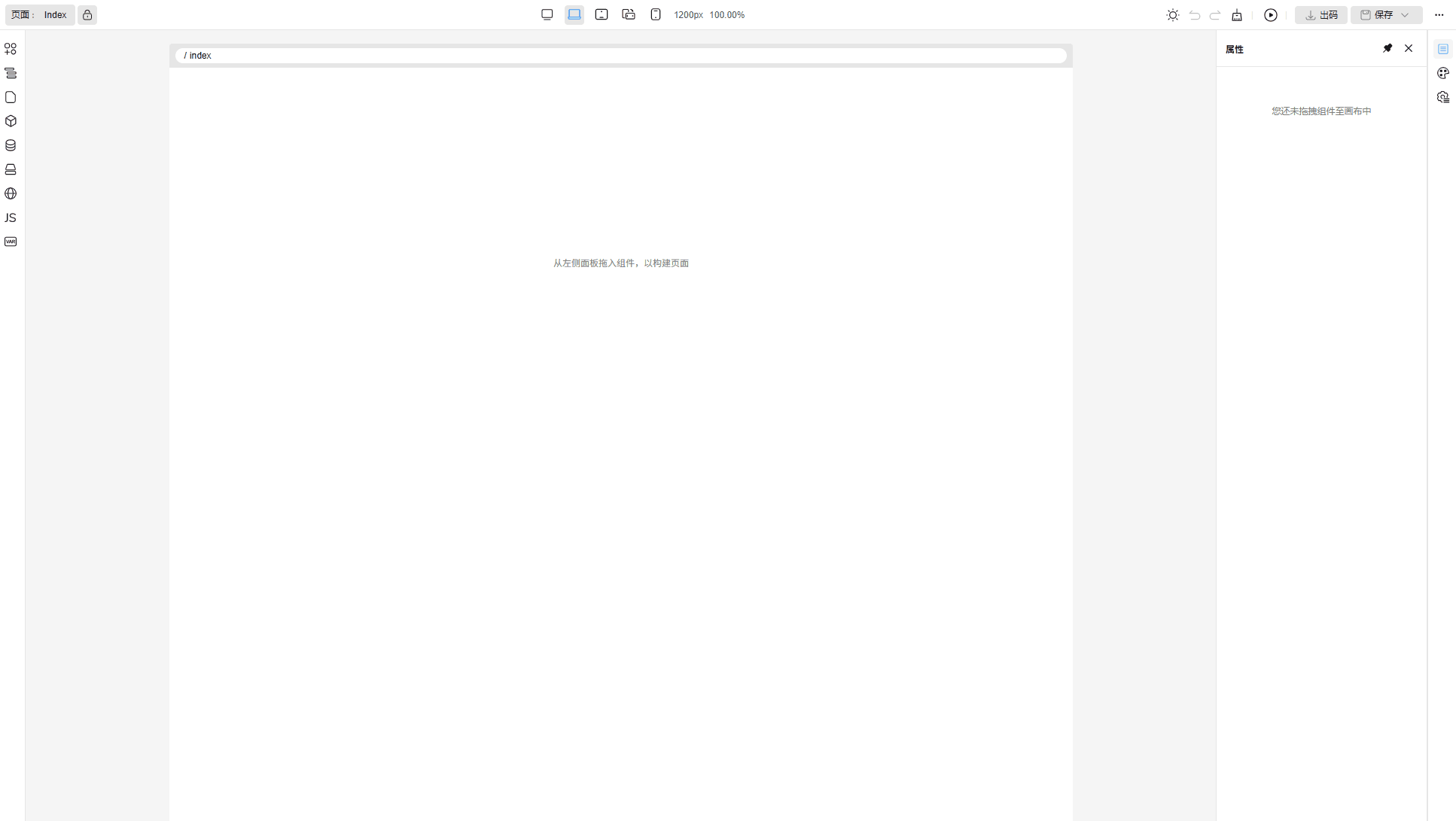Click the '/ index' route address bar

(x=620, y=56)
